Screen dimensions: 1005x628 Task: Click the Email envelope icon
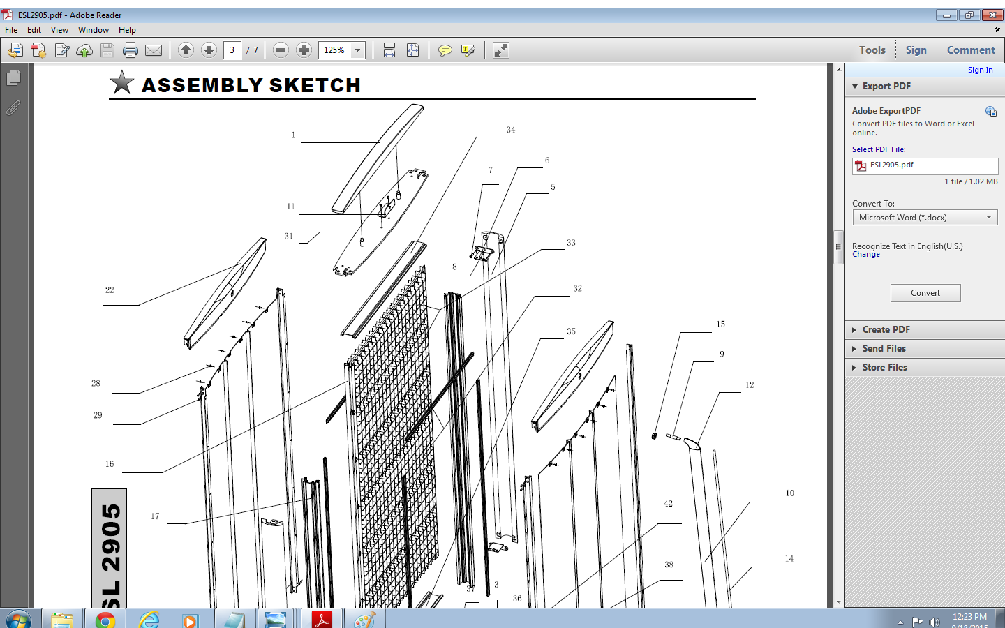[x=154, y=50]
